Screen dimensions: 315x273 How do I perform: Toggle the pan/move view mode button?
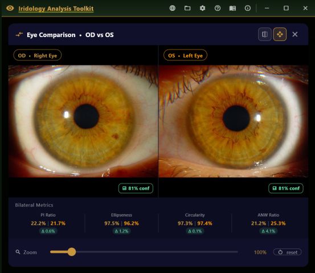(x=280, y=34)
